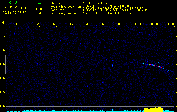177x112 pixels.
Task: Click the 0559 time axis marker
Action: tap(154, 24)
